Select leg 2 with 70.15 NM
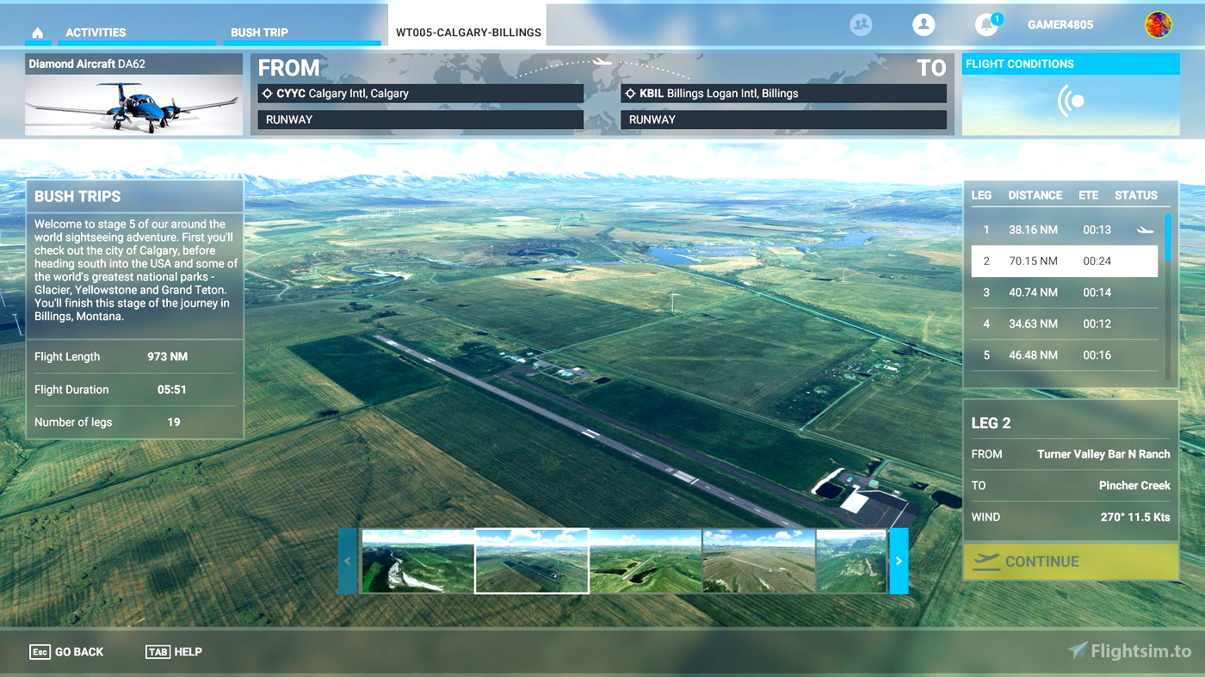This screenshot has height=677, width=1205. tap(1065, 261)
